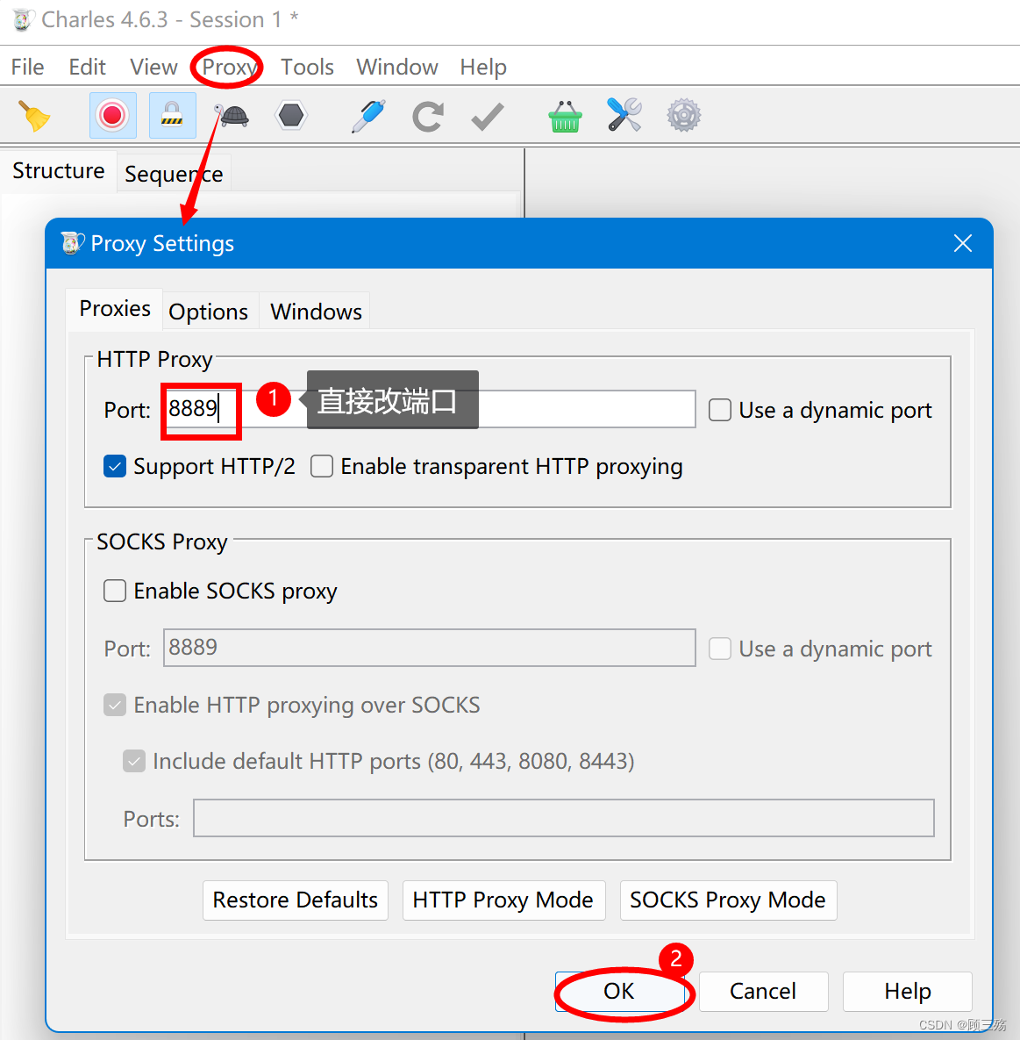Image resolution: width=1020 pixels, height=1040 pixels.
Task: Open Settings gear icon in toolbar
Action: coord(684,115)
